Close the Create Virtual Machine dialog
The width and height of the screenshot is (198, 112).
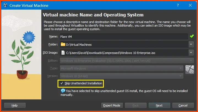pos(190,5)
